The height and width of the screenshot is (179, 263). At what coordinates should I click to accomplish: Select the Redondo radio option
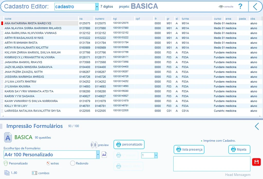click(73, 163)
